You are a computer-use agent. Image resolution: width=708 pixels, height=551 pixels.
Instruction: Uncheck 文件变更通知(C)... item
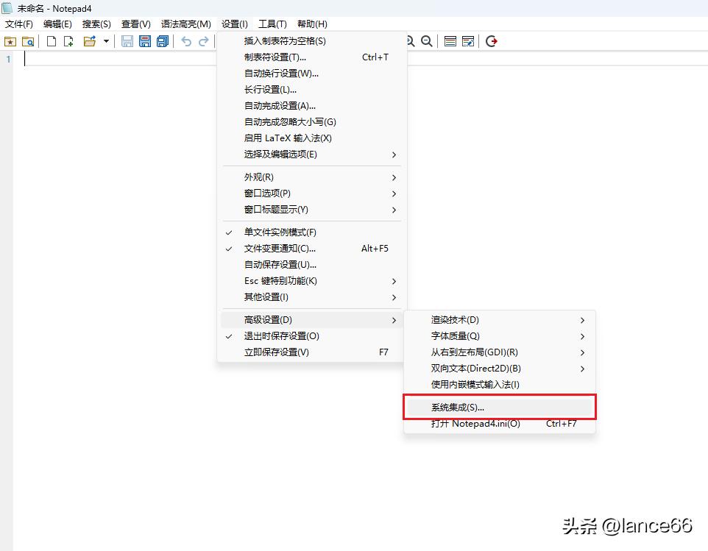[x=312, y=249]
